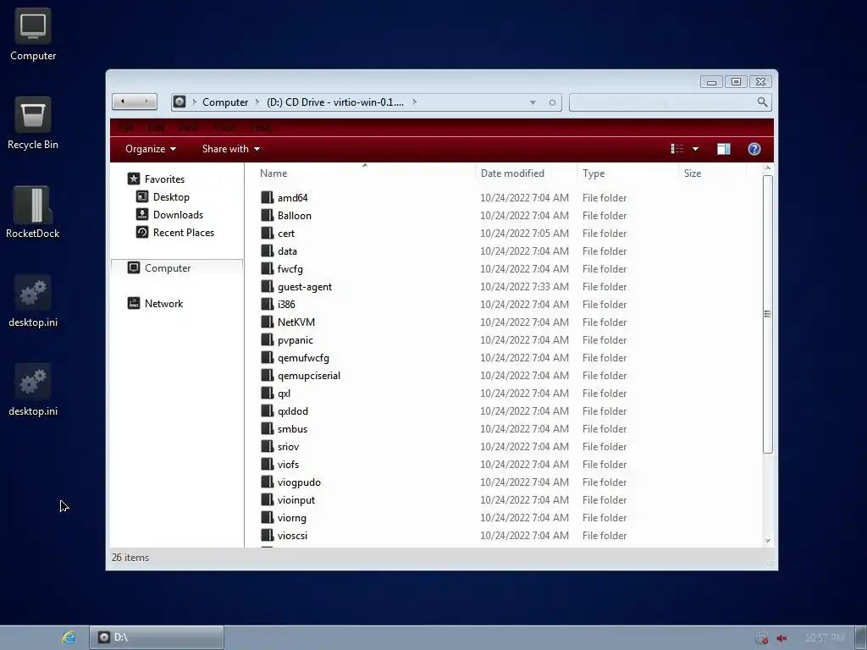Select the Balloon folder icon
The image size is (867, 650).
click(x=268, y=215)
